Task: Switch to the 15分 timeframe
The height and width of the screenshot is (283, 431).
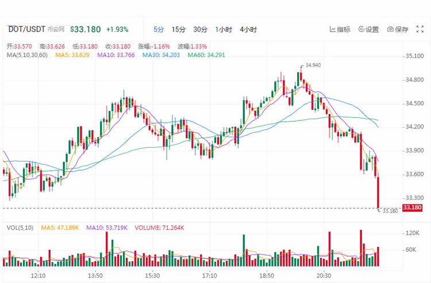Action: (179, 30)
